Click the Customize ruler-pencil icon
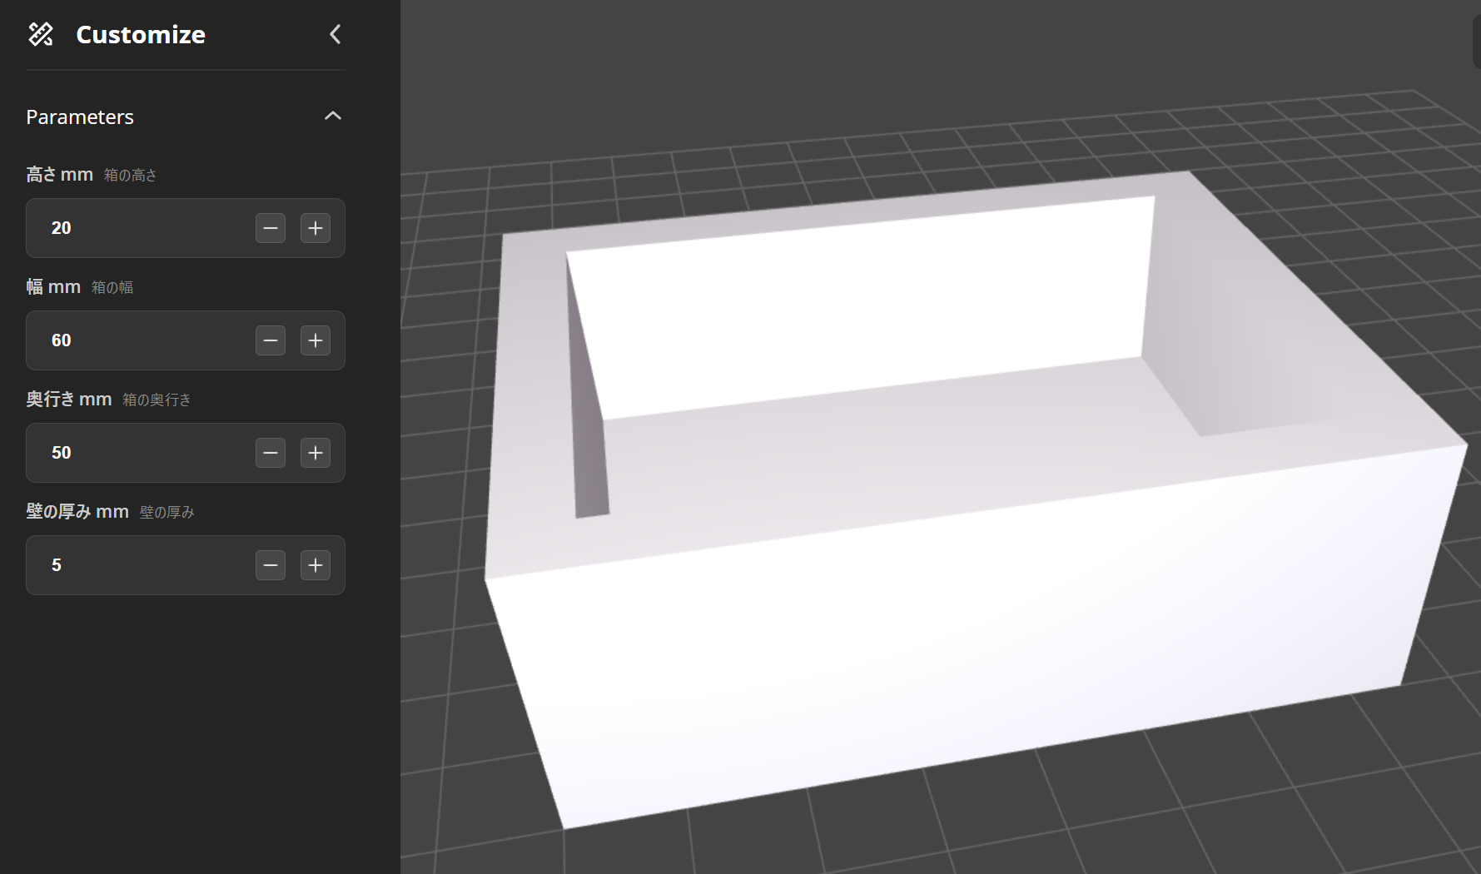The height and width of the screenshot is (874, 1481). [x=41, y=34]
